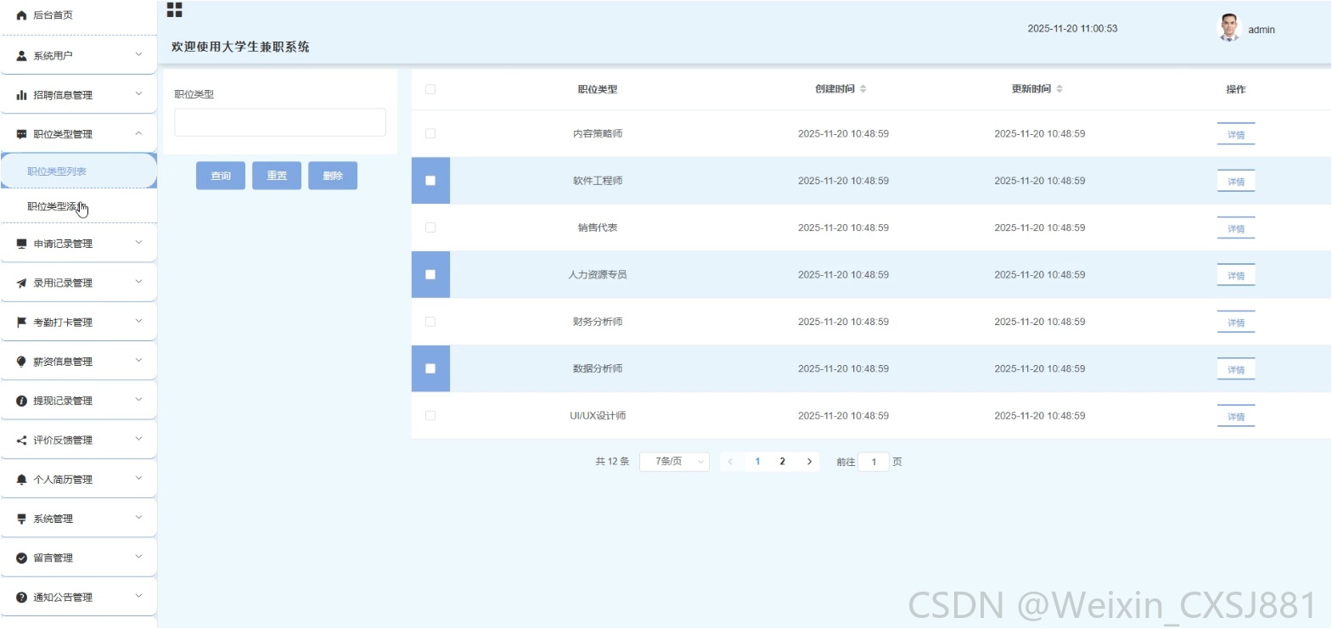Screen dimensions: 1332x629
Task: Expand the 考勤打卡管理 menu chevron
Action: (x=139, y=322)
